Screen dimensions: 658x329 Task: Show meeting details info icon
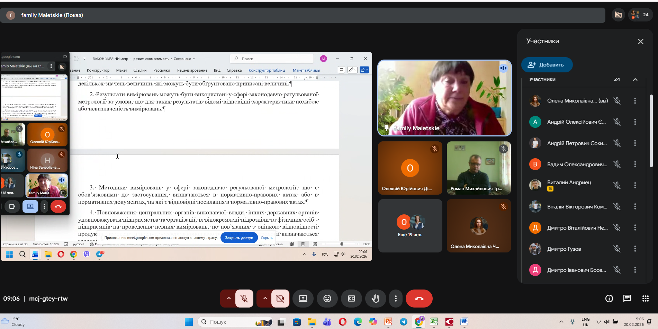[609, 299]
